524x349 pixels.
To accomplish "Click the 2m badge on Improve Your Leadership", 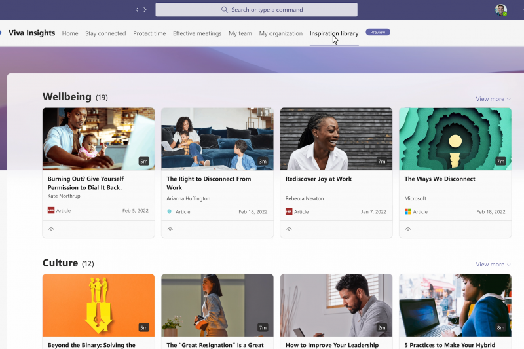I will 382,327.
